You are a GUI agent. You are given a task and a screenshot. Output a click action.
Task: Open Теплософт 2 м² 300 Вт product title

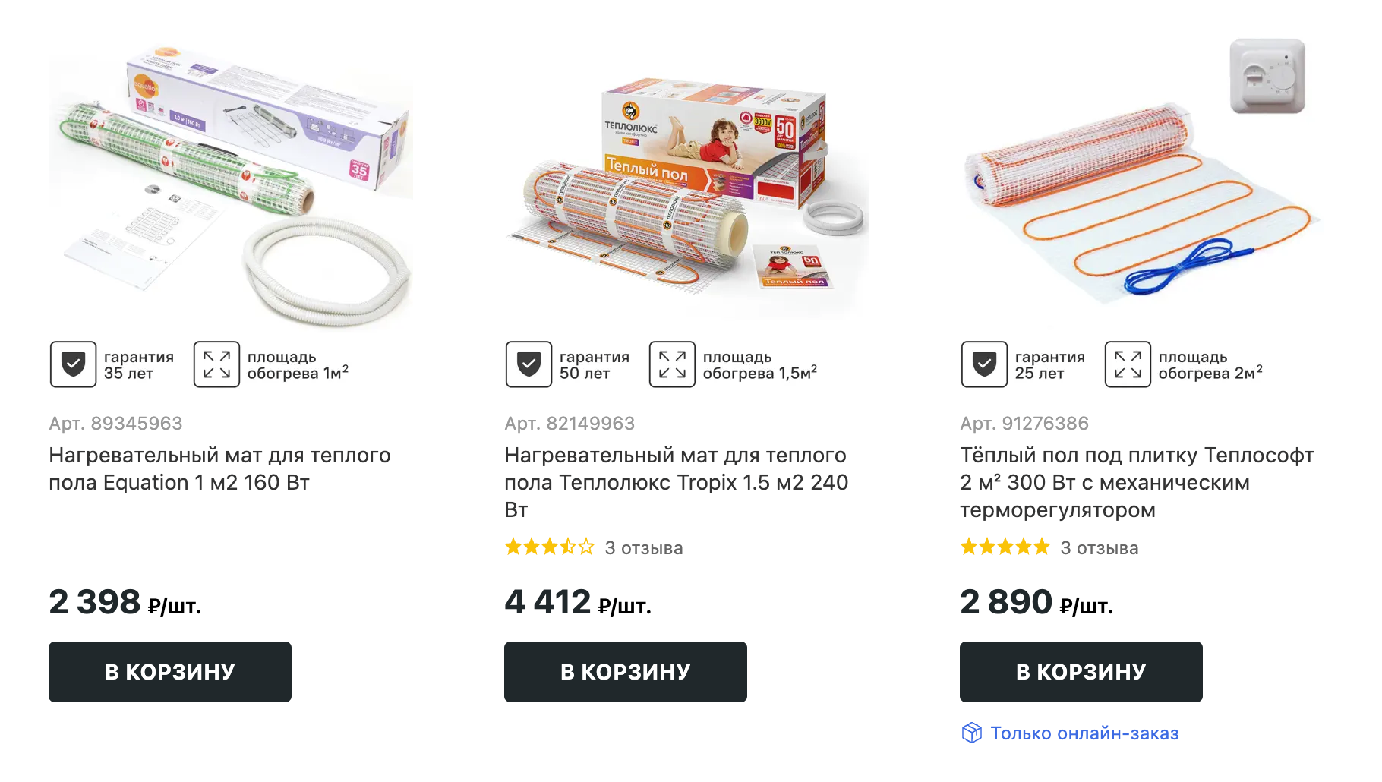pyautogui.click(x=1137, y=483)
